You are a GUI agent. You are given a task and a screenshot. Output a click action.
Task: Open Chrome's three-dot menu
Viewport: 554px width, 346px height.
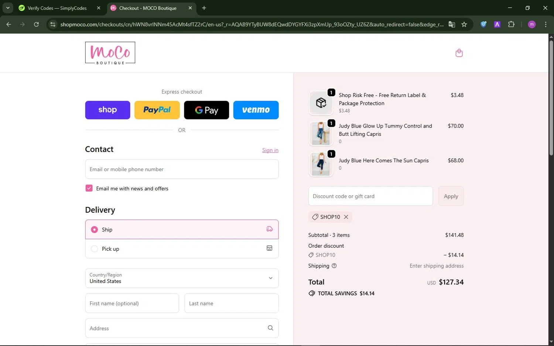(546, 24)
